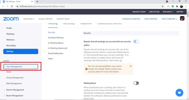Select Schedule Meeting section
Viewport: 189px width, 100px height.
click(56, 38)
